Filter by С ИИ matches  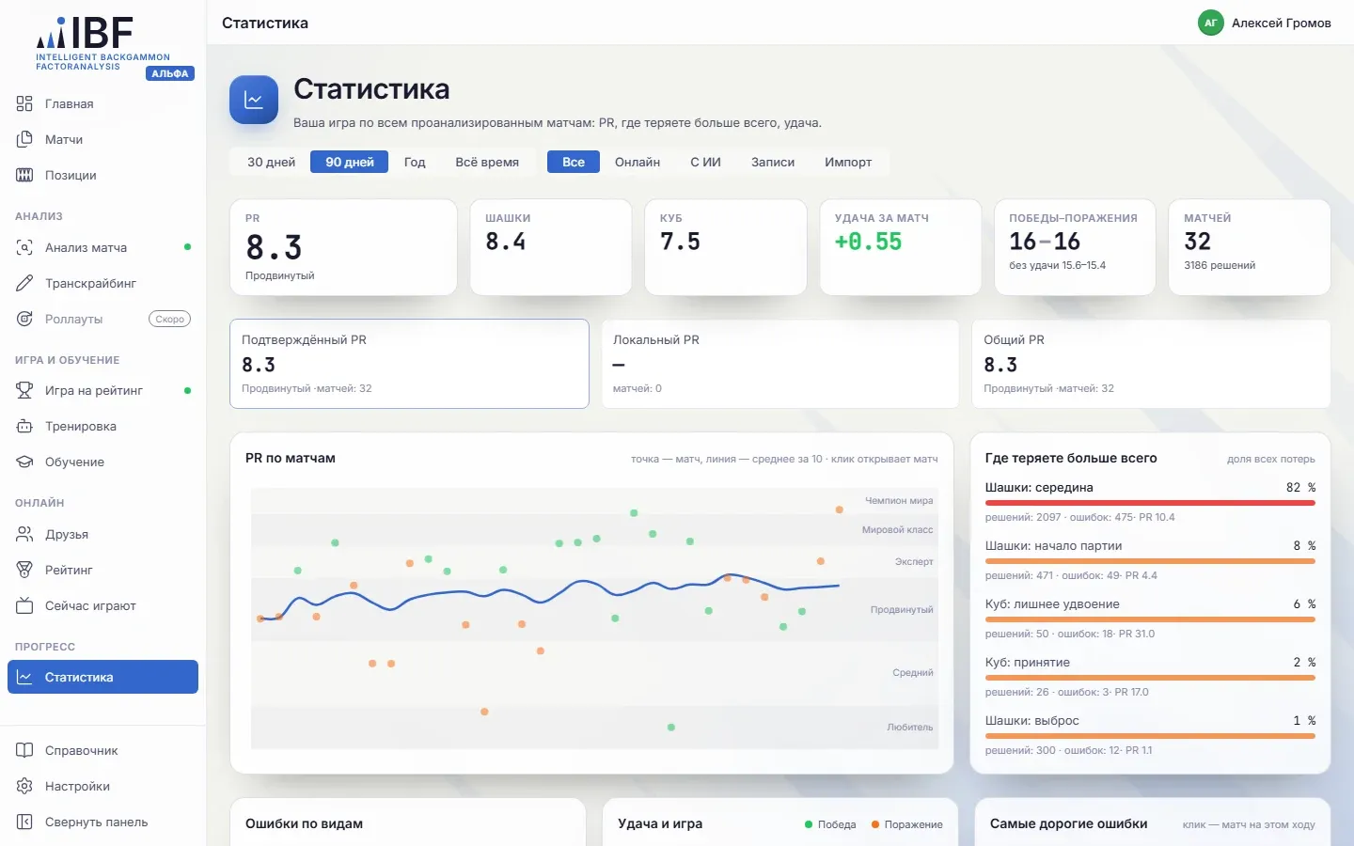(x=705, y=162)
